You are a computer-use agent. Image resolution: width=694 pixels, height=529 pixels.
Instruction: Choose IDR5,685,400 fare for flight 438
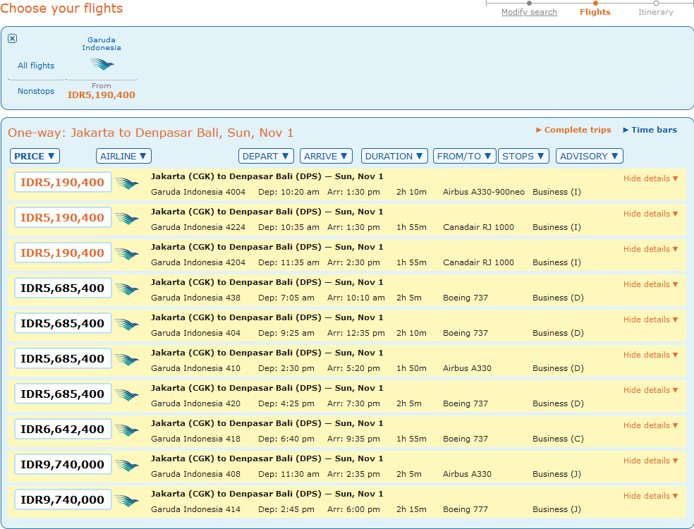coord(63,288)
